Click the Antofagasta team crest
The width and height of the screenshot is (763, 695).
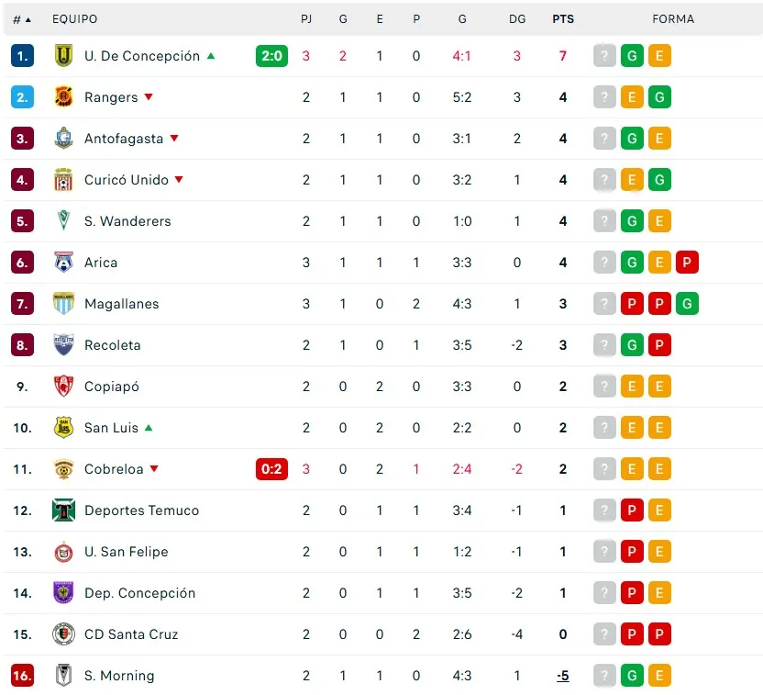[x=63, y=139]
